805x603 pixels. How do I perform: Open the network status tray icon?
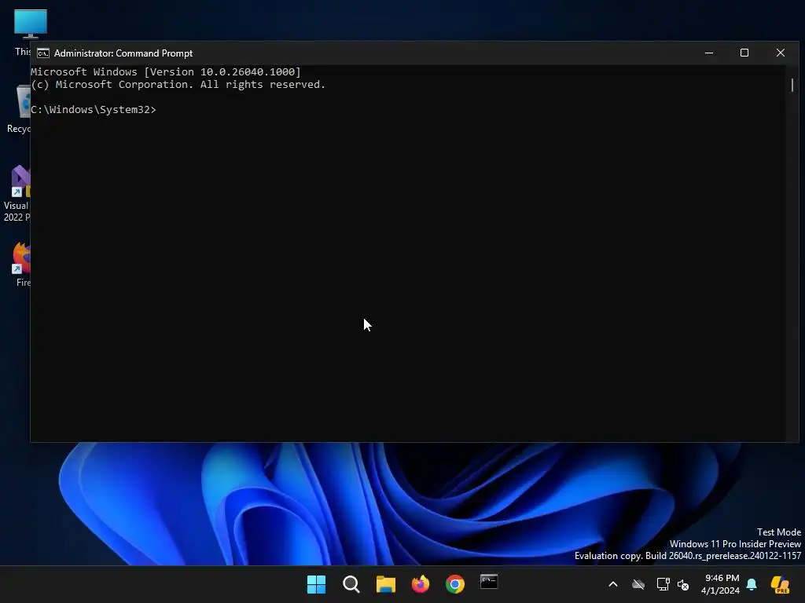(663, 584)
